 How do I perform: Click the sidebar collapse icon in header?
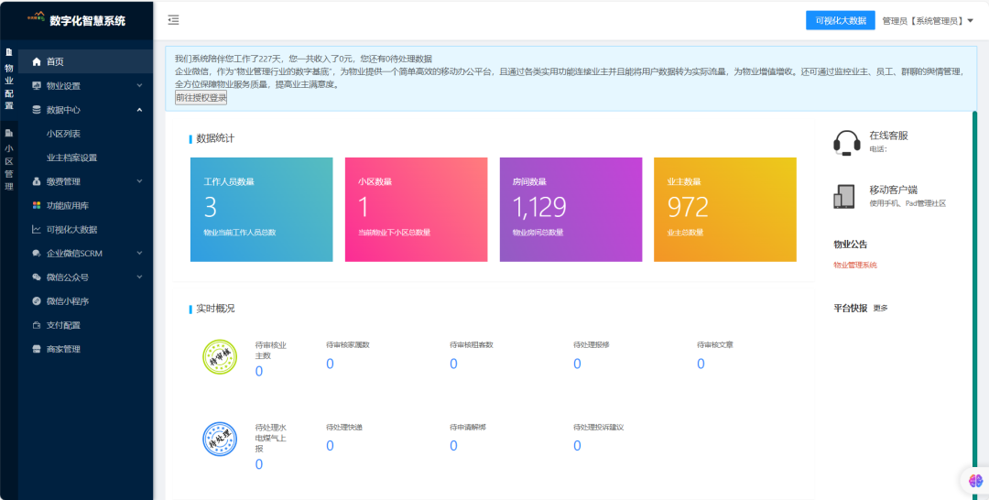pyautogui.click(x=174, y=20)
